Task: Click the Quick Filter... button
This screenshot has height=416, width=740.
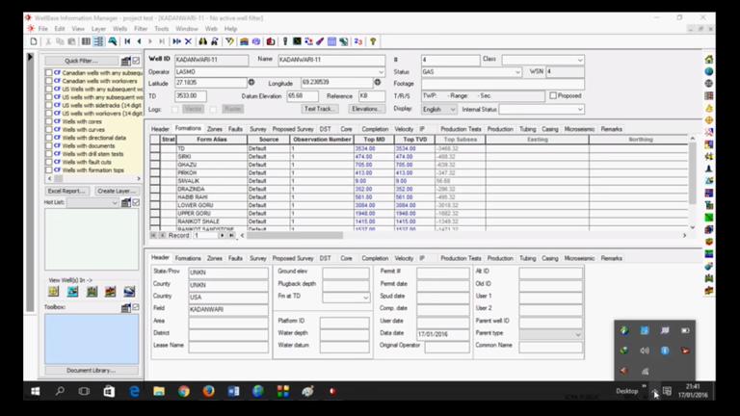Action: click(x=81, y=61)
